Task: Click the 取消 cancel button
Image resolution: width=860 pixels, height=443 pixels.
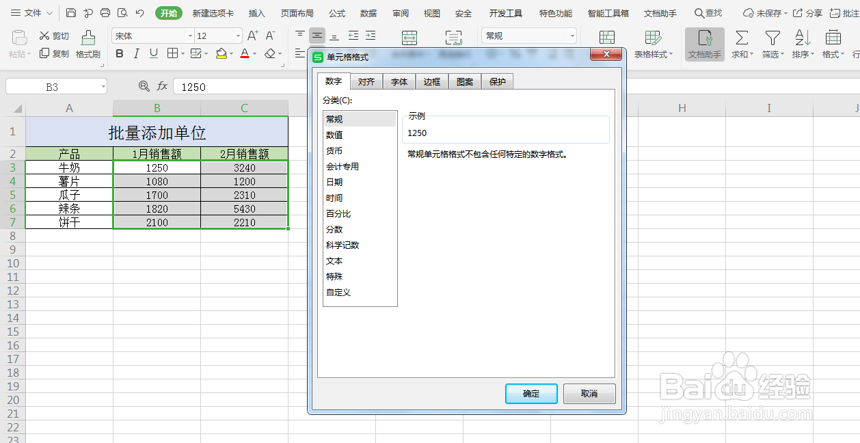Action: point(589,393)
